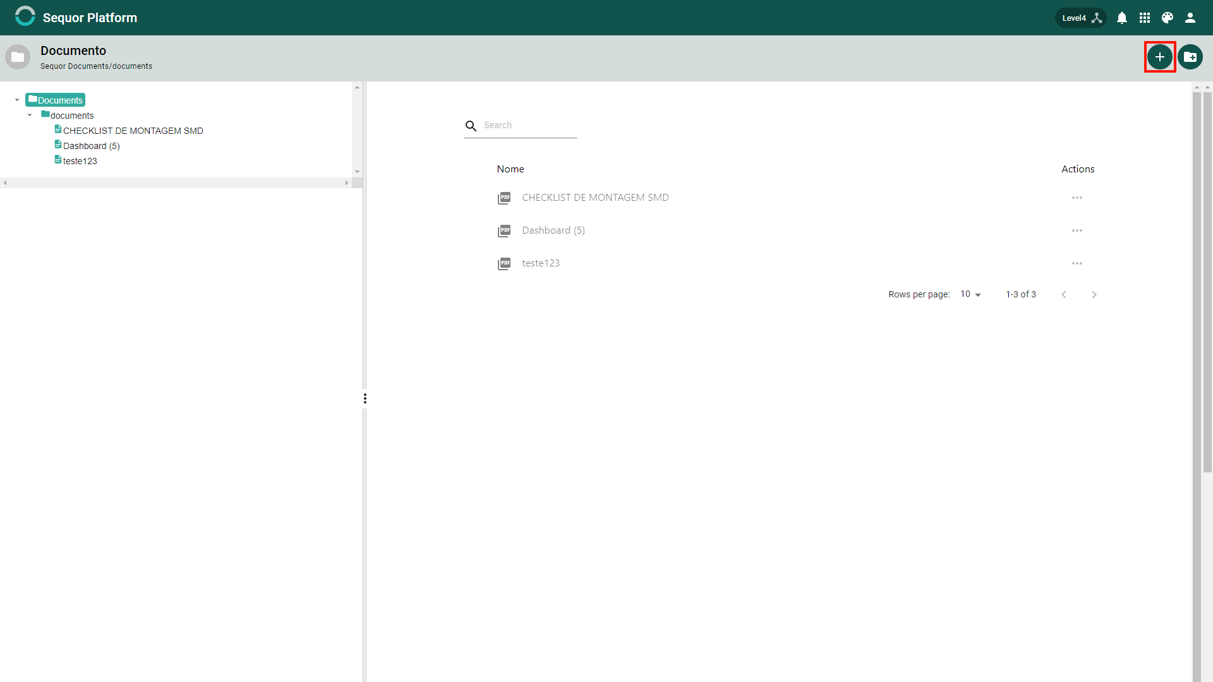This screenshot has width=1213, height=682.
Task: Click tree panel scroll down arrow
Action: coord(357,172)
